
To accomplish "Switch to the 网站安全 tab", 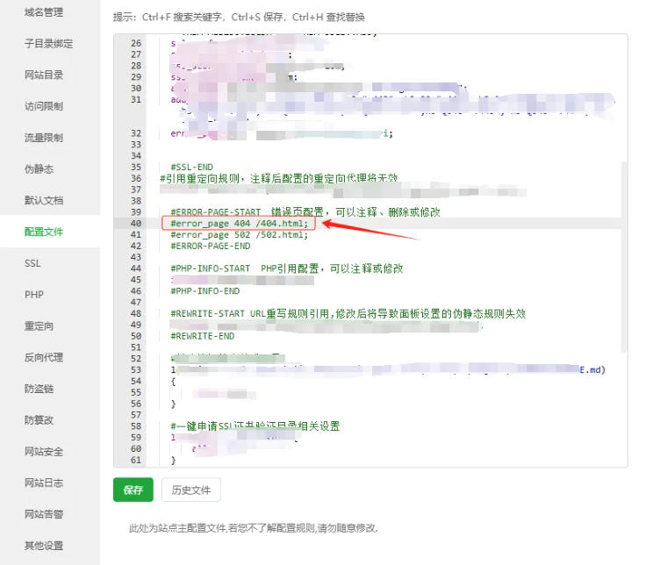I will pos(44,452).
